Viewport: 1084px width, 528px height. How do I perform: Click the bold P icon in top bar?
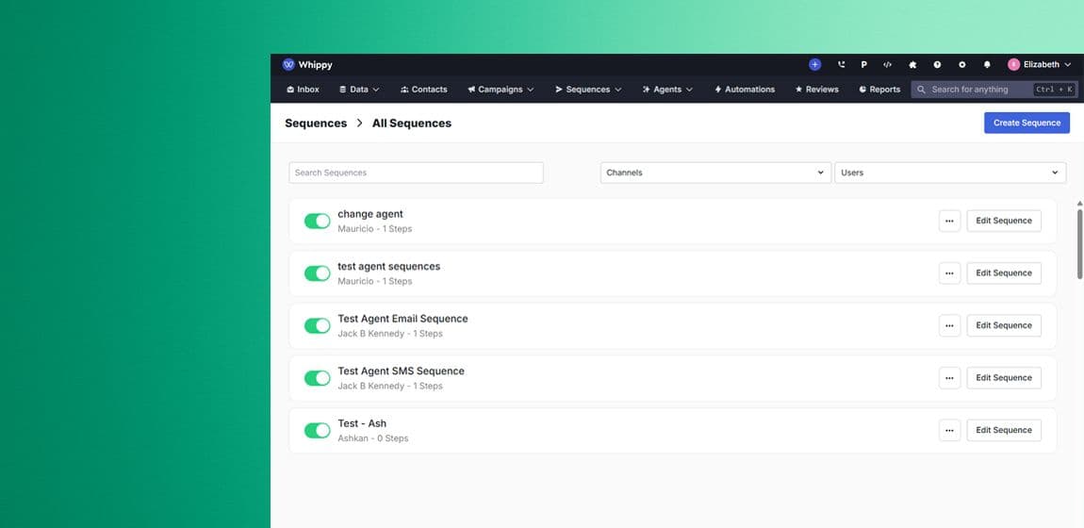click(x=863, y=65)
